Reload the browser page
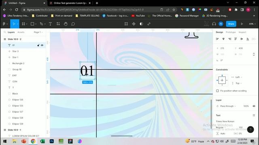Screen dimensions: 259x145 coord(17,10)
